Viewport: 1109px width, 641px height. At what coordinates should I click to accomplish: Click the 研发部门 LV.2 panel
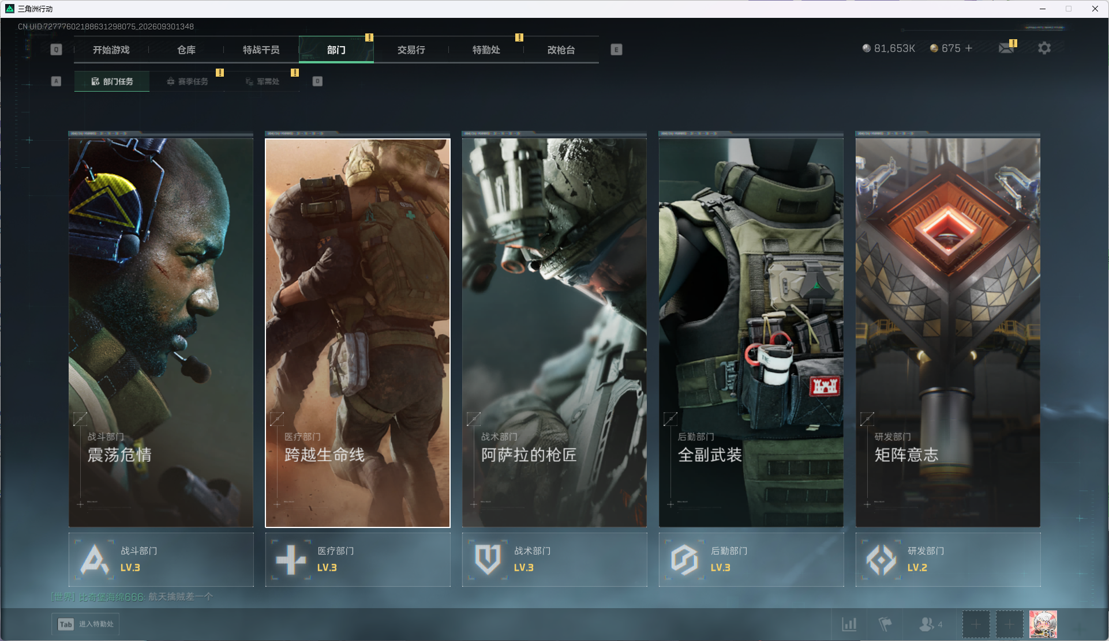click(948, 560)
